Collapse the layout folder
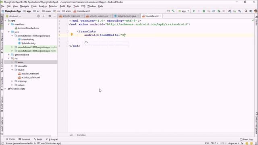The width and height of the screenshot is (258, 145). coord(12,70)
